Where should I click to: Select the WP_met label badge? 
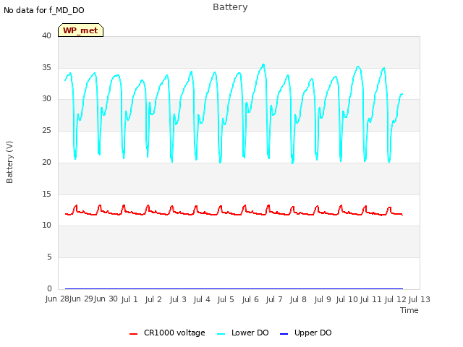pos(80,30)
